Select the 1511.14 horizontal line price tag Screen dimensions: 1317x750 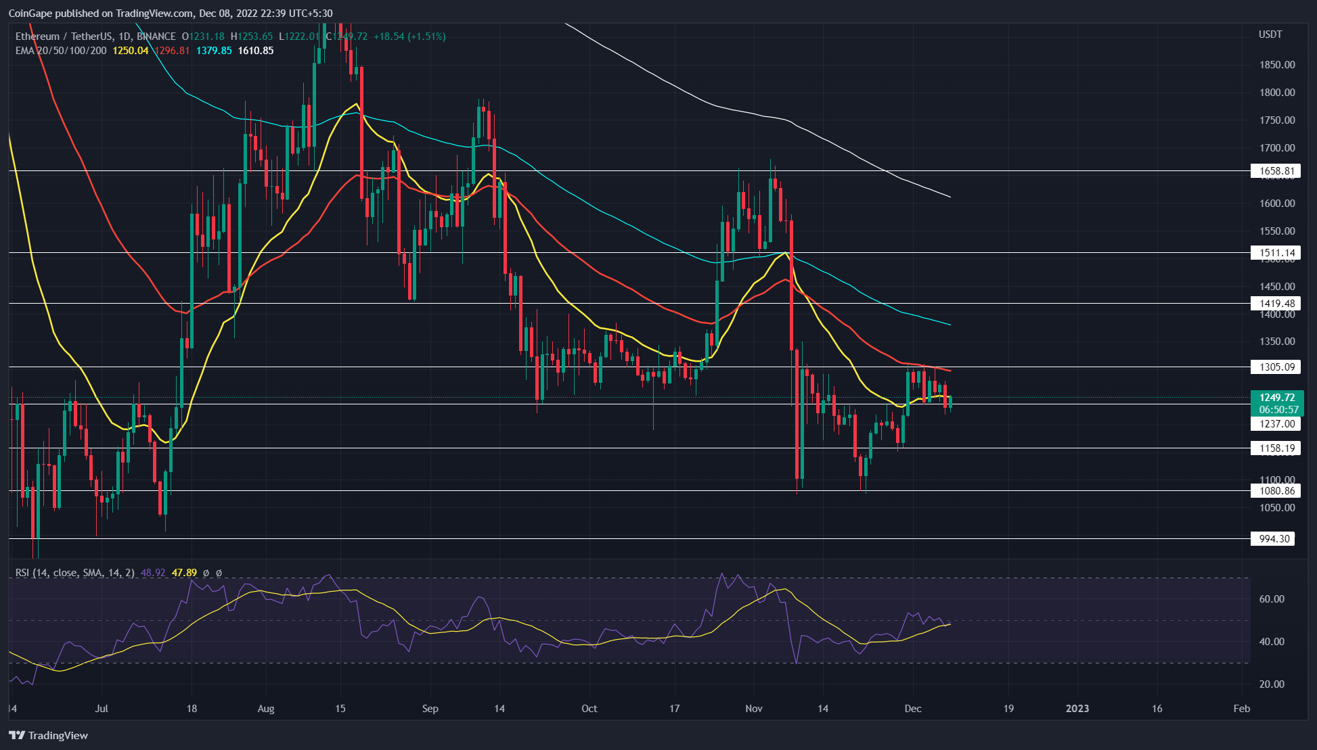click(x=1277, y=253)
